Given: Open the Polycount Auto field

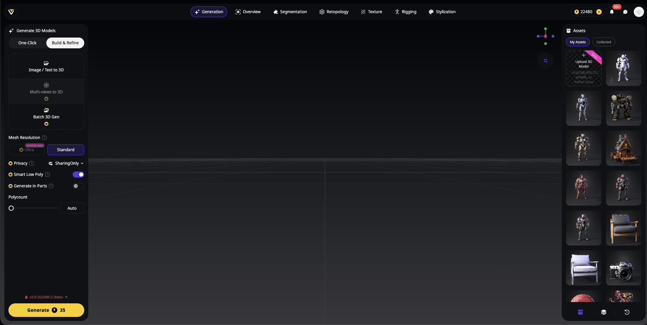Looking at the screenshot, I should click(72, 208).
